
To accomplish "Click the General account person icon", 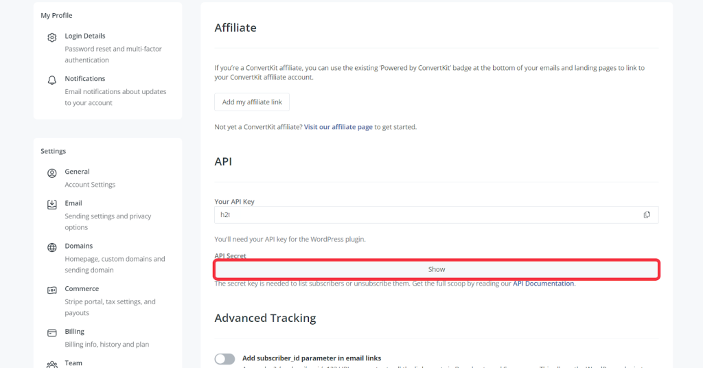I will (x=52, y=173).
